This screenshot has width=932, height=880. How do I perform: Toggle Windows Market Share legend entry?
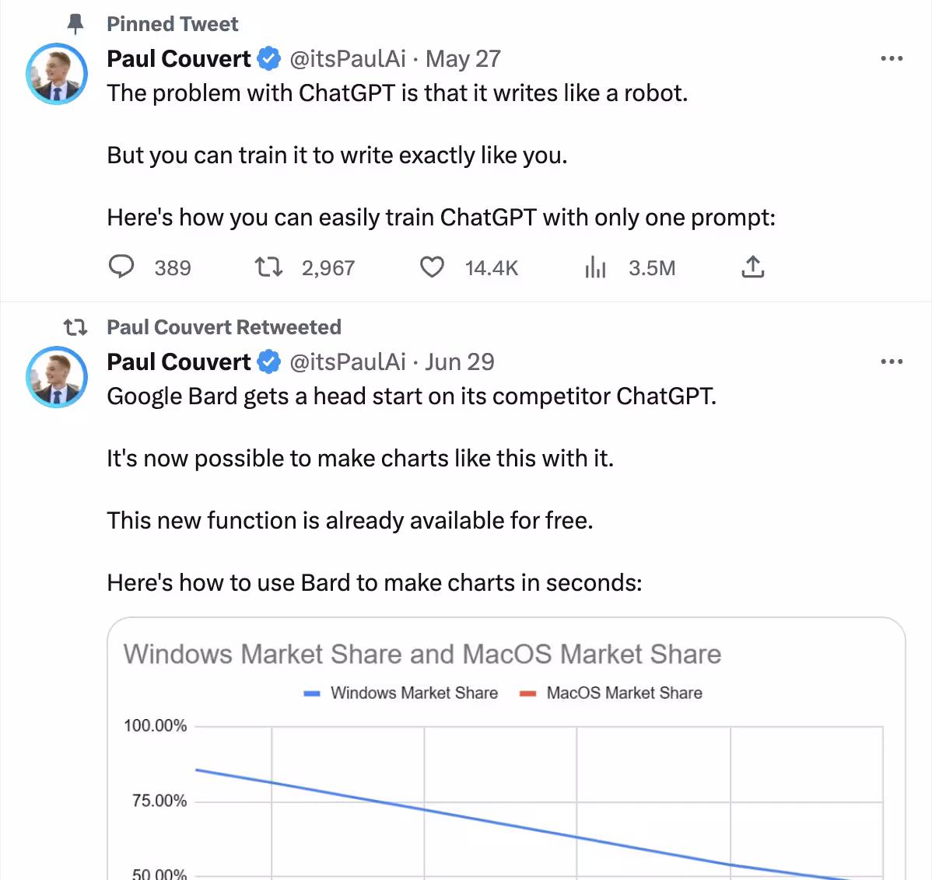click(401, 693)
